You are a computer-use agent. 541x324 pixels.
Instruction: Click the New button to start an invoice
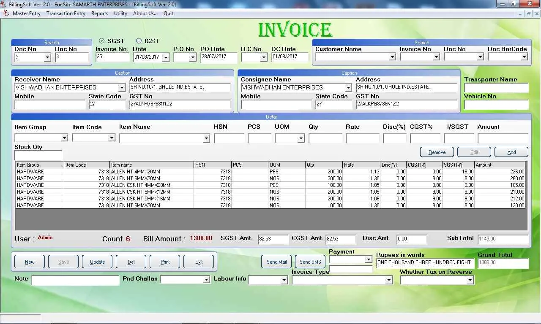(29, 262)
